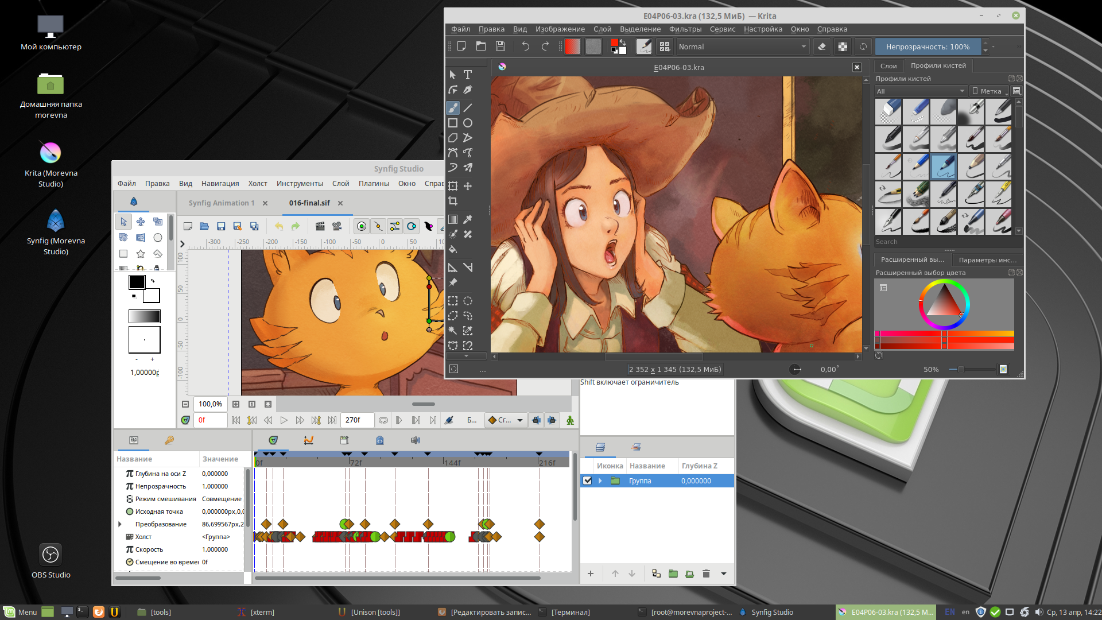Select the Freehand Brush tool in Krita

(x=453, y=107)
